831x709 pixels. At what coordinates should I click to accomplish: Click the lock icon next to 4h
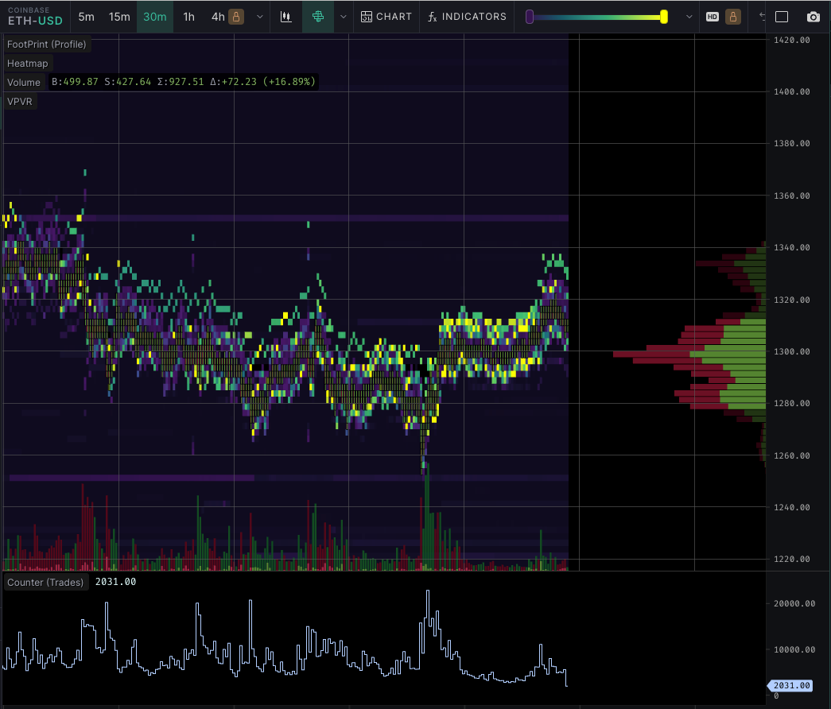coord(236,17)
